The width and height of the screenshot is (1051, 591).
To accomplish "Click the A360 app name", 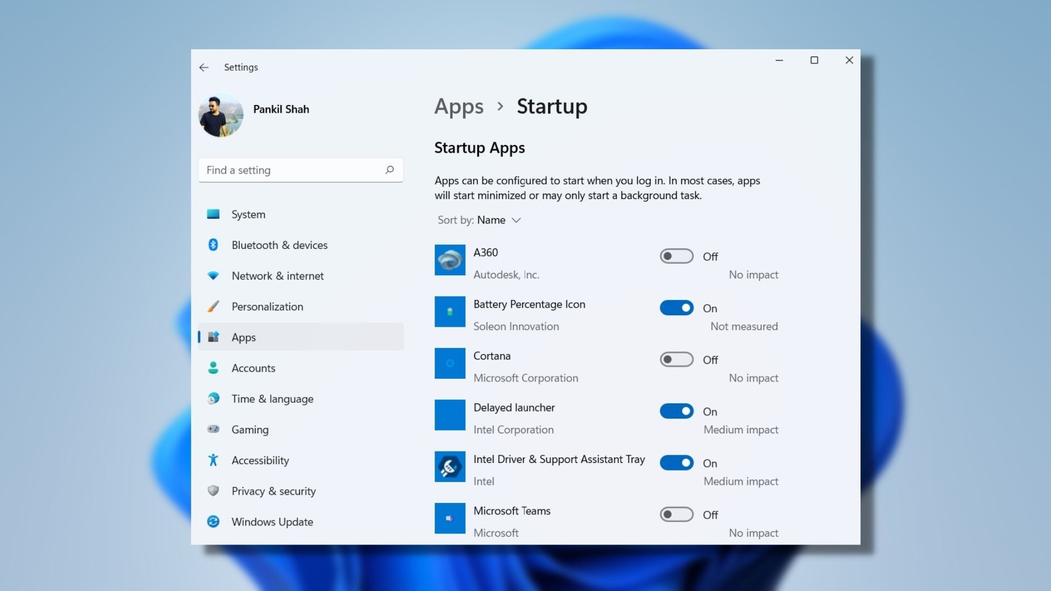I will click(486, 252).
